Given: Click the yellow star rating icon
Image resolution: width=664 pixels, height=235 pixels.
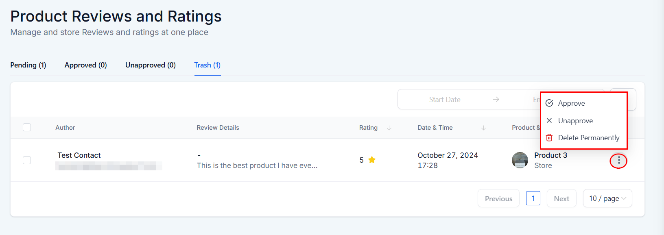Looking at the screenshot, I should [x=372, y=160].
